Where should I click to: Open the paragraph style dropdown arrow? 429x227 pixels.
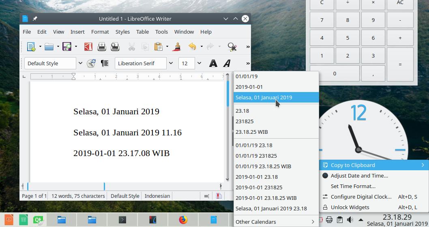[80, 63]
